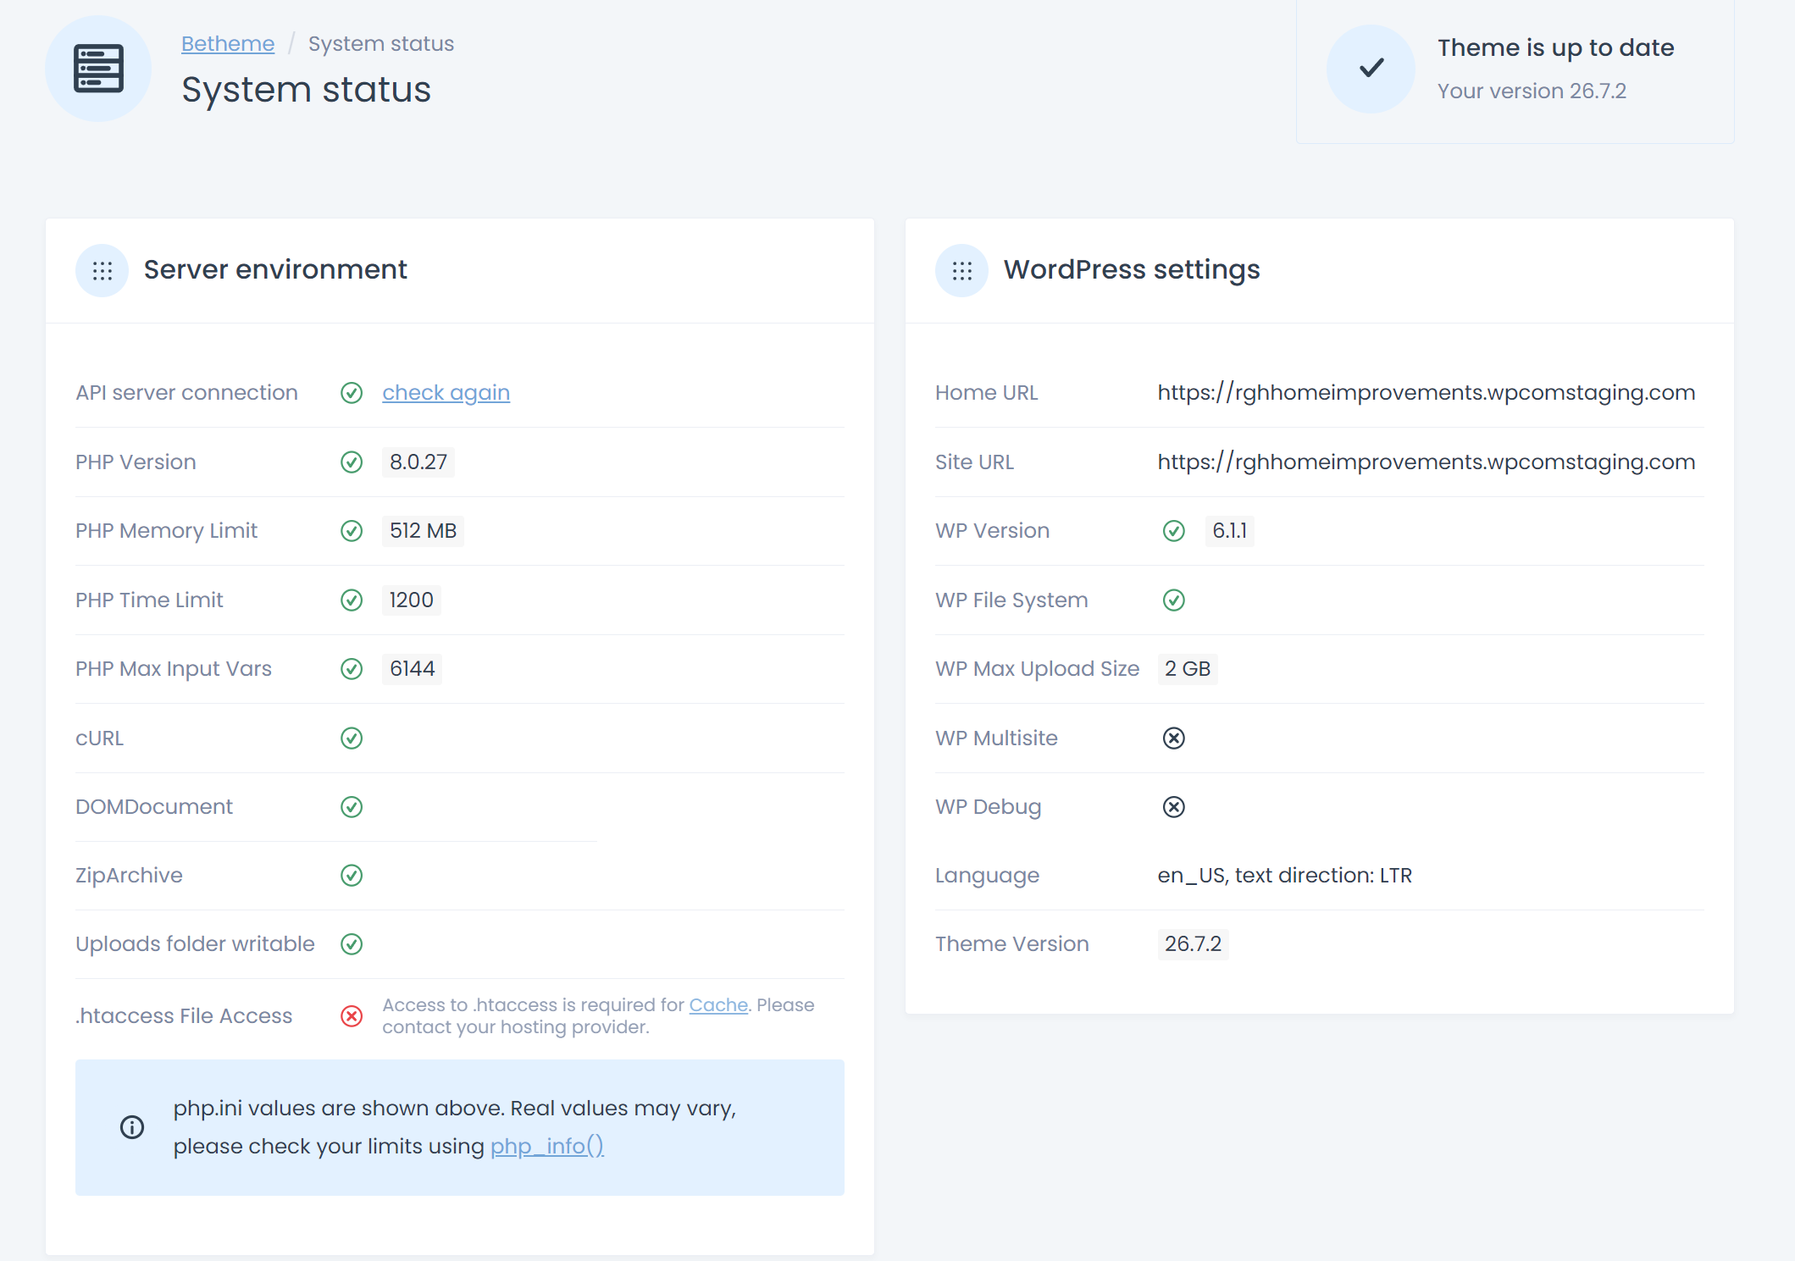Image resolution: width=1795 pixels, height=1261 pixels.
Task: Click the PHP Time Limit value 1200
Action: (412, 600)
